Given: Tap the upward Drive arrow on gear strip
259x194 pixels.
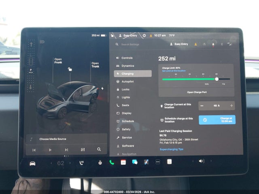Looking at the screenshot, I should coord(31,44).
